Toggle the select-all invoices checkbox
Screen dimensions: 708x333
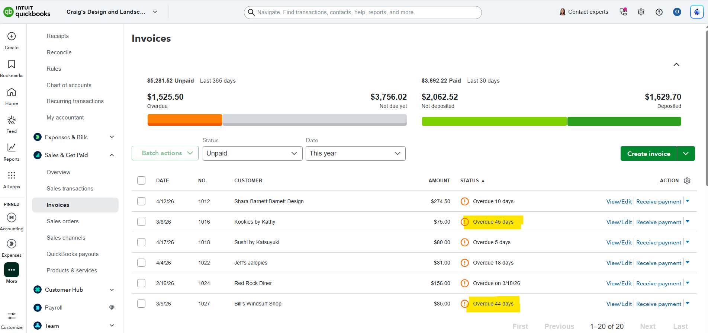point(141,180)
